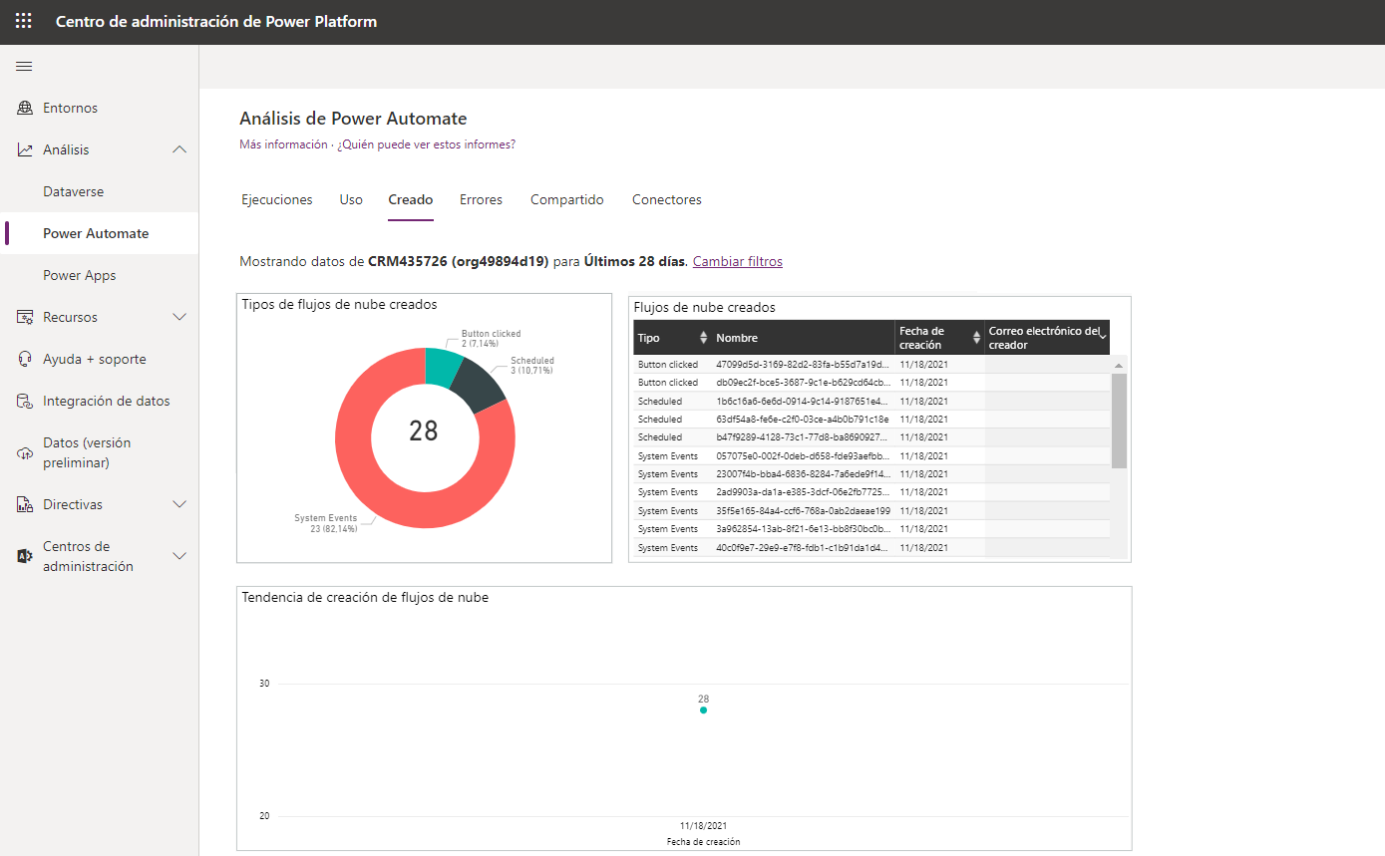Screen dimensions: 1385x856
Task: Click the Cambiar filtros link
Action: point(738,262)
